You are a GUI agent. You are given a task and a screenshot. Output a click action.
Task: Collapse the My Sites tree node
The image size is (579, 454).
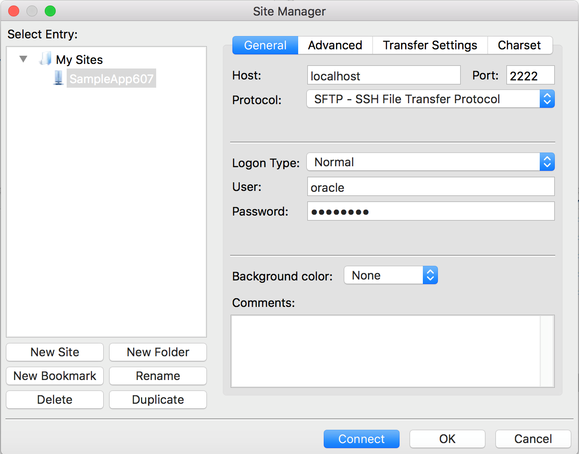coord(23,59)
